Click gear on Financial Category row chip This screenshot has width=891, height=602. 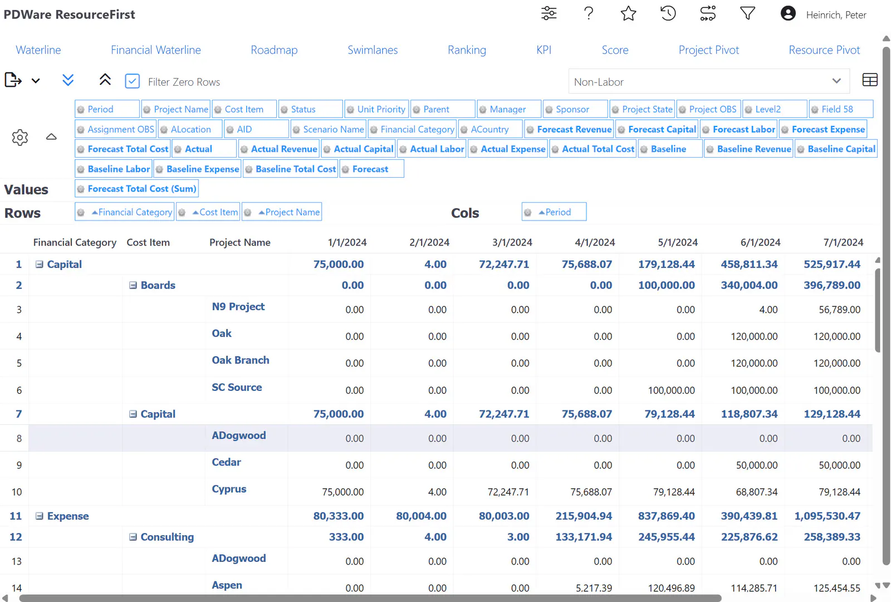[x=81, y=212]
